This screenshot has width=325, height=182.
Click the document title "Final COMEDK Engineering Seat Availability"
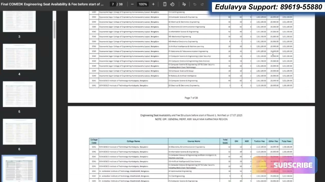click(52, 4)
